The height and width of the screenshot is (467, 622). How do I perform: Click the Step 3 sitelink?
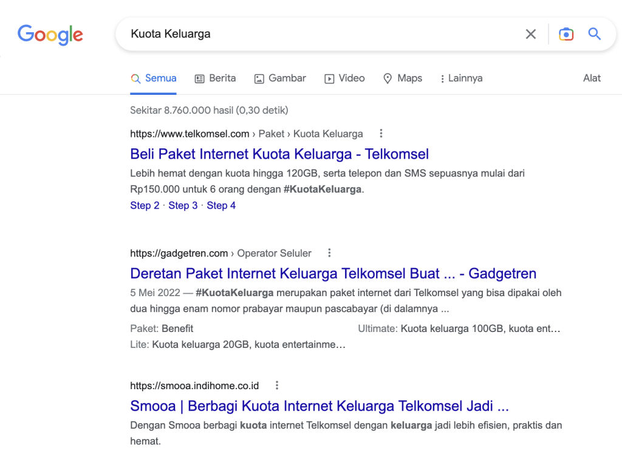coord(183,206)
